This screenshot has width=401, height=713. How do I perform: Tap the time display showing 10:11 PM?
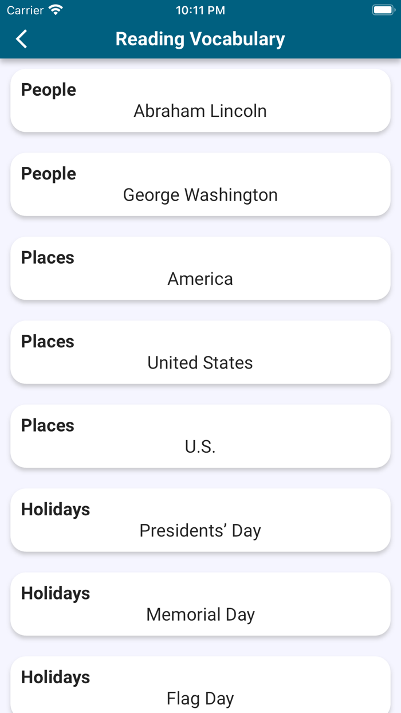(200, 9)
